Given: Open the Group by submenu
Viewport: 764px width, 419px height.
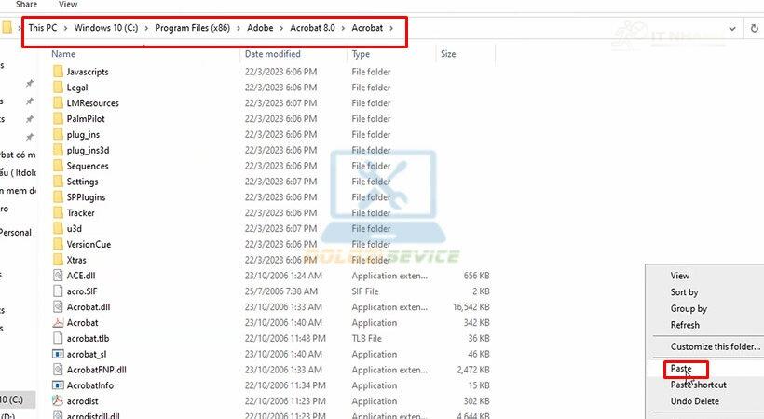Looking at the screenshot, I should (x=689, y=309).
